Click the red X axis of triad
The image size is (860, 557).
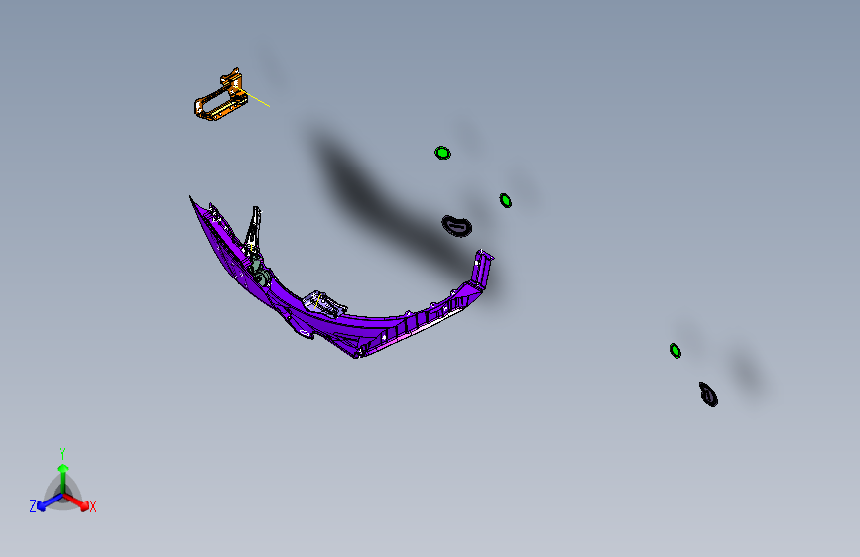pyautogui.click(x=75, y=501)
